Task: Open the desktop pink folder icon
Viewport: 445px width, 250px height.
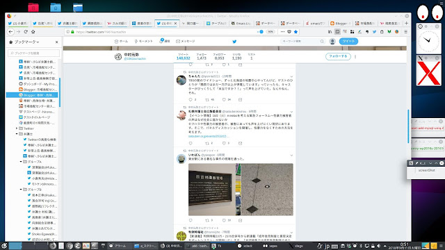Action: click(x=33, y=7)
